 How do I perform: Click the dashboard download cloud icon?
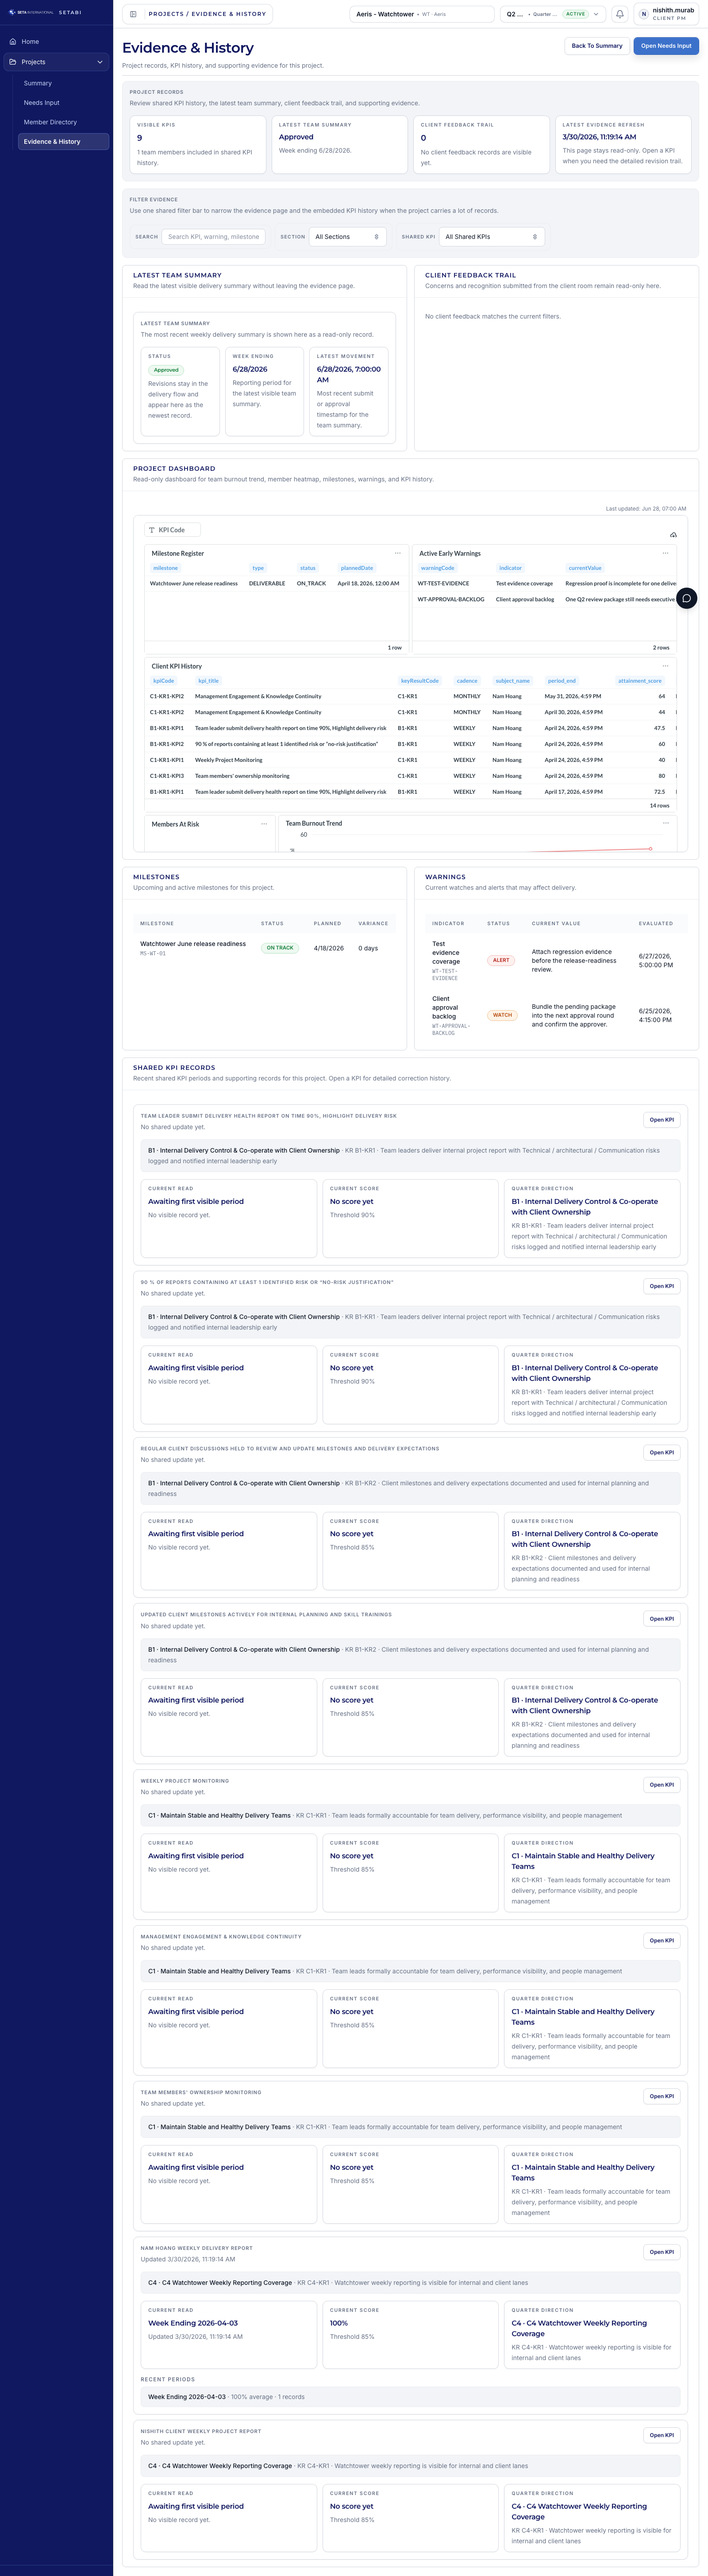[x=673, y=535]
